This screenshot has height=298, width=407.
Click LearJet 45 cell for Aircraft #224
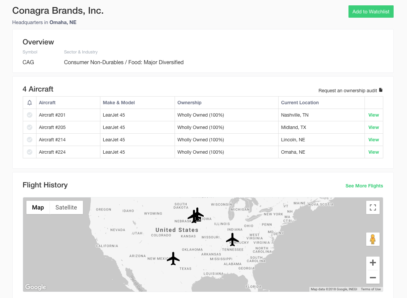click(x=137, y=152)
